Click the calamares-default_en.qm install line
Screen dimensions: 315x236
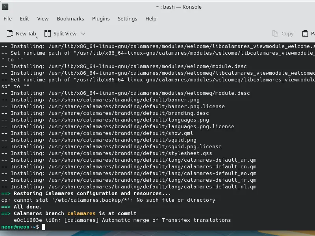pos(129,166)
